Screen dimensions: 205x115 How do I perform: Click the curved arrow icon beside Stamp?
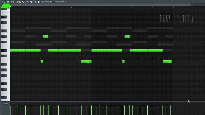click(13, 2)
